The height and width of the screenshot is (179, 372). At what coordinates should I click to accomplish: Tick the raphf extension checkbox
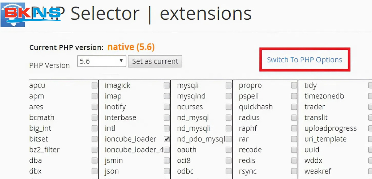(x=294, y=128)
